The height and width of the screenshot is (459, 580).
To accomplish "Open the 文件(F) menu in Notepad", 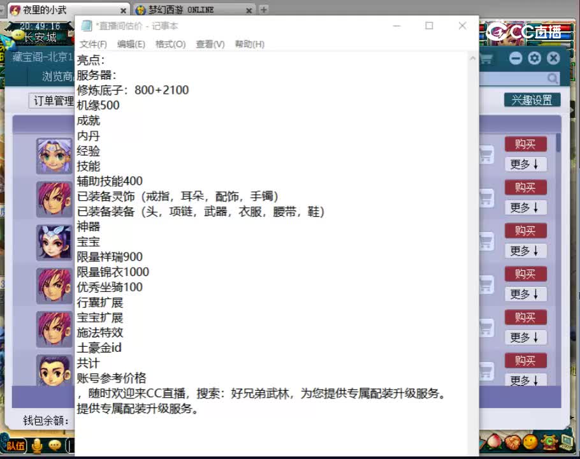I will click(93, 44).
